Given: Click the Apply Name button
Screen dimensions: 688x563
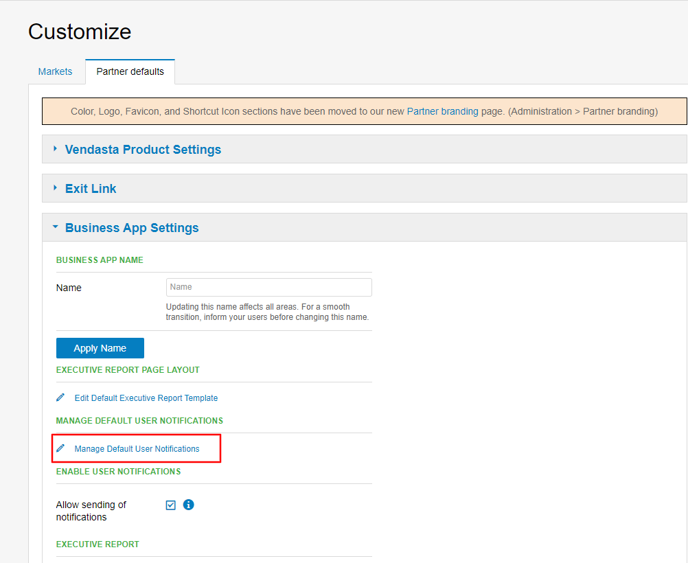Looking at the screenshot, I should pyautogui.click(x=100, y=348).
